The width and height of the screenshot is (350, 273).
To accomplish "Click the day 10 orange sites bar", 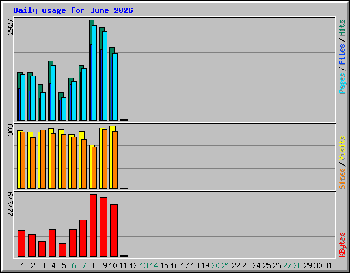I will (115, 160).
